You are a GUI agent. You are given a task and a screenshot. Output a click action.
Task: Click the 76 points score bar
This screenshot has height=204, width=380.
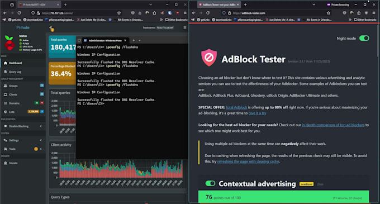(284, 197)
